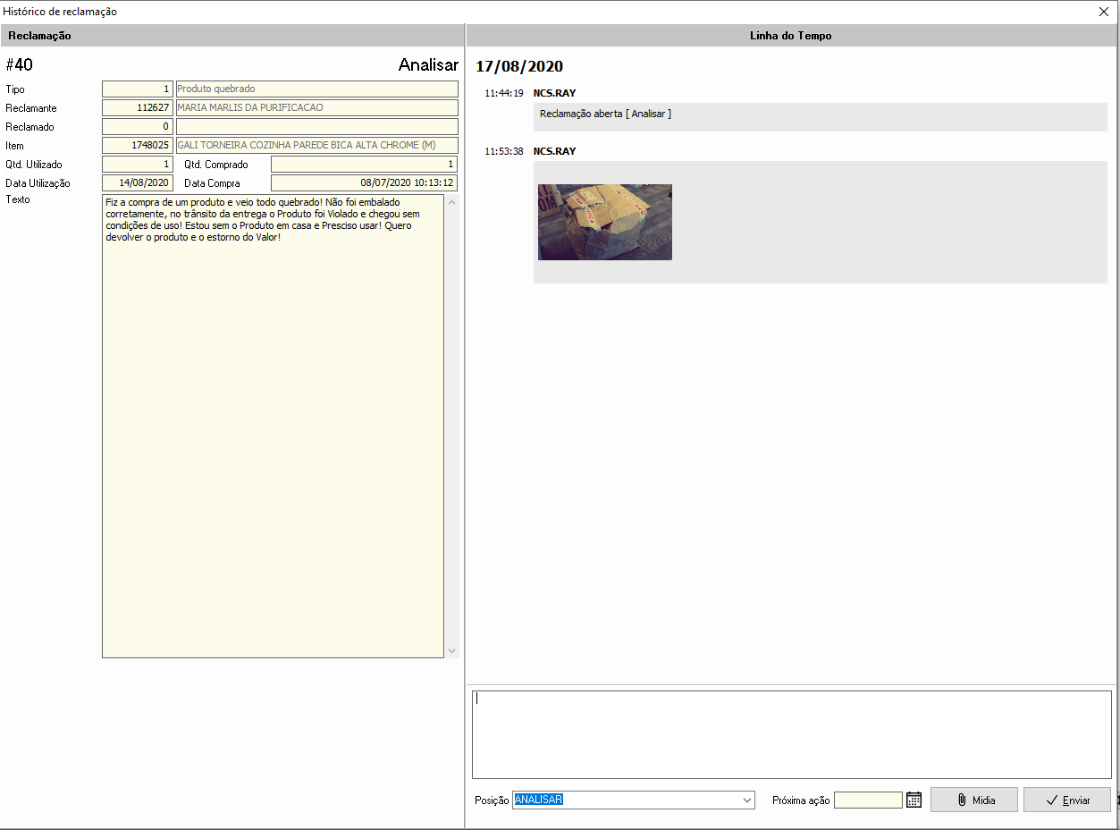The width and height of the screenshot is (1120, 830).
Task: Click the #40 complaint number
Action: coord(20,65)
